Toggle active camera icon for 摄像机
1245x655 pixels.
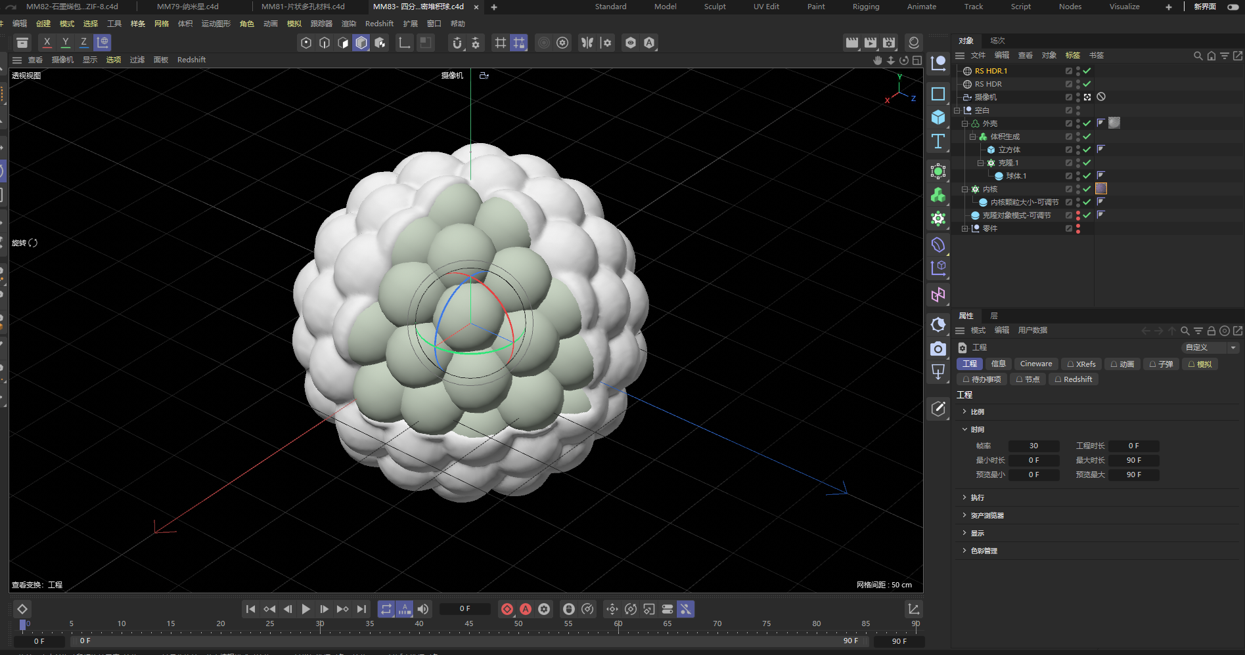pos(1087,97)
